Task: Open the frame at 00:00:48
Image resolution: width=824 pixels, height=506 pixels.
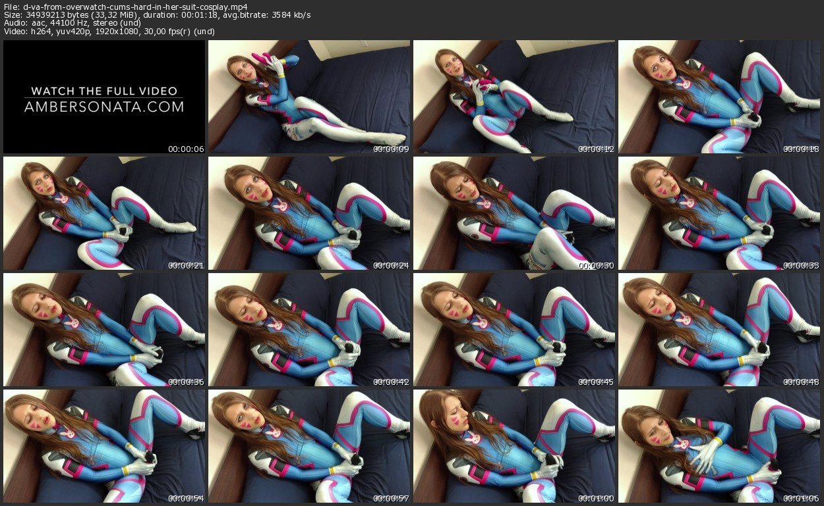Action: click(x=719, y=330)
